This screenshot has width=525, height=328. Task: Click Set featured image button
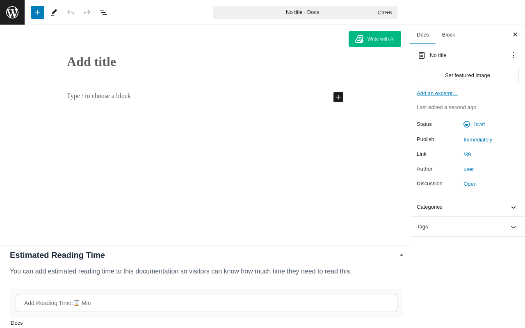click(x=468, y=75)
